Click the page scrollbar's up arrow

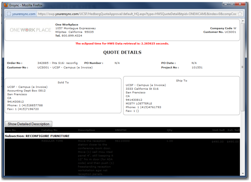(x=243, y=21)
